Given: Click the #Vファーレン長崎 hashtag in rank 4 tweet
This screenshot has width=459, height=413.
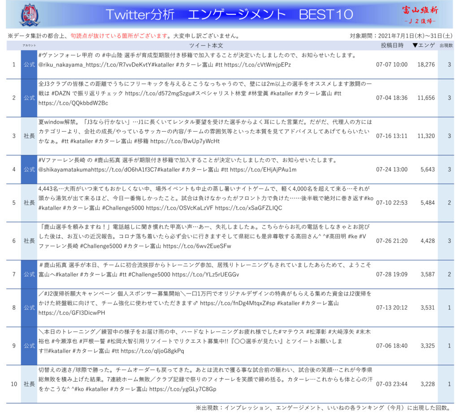Looking at the screenshot, I should (x=62, y=160).
